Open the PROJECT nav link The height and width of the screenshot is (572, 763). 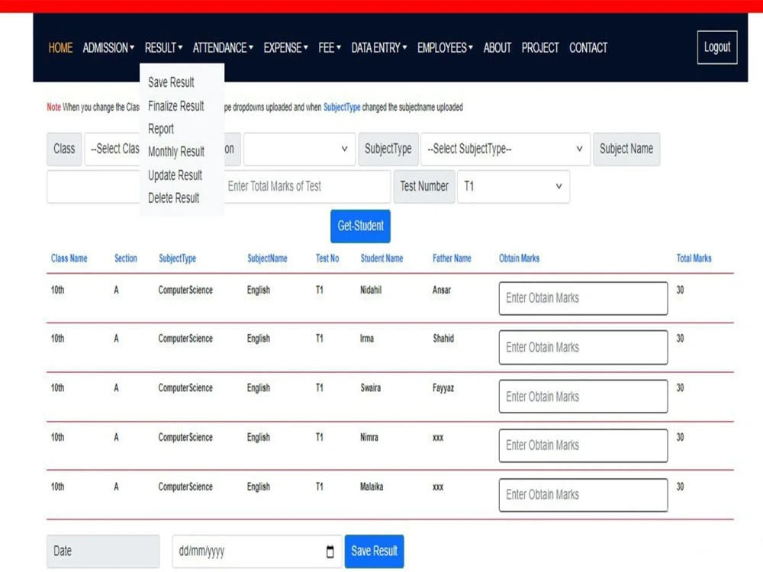click(540, 47)
